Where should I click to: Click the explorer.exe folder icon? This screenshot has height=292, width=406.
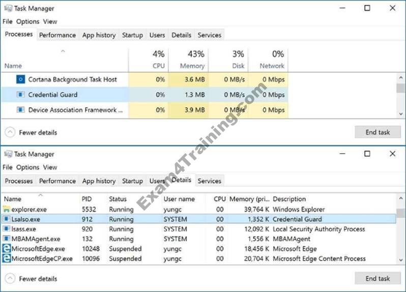pos(6,209)
